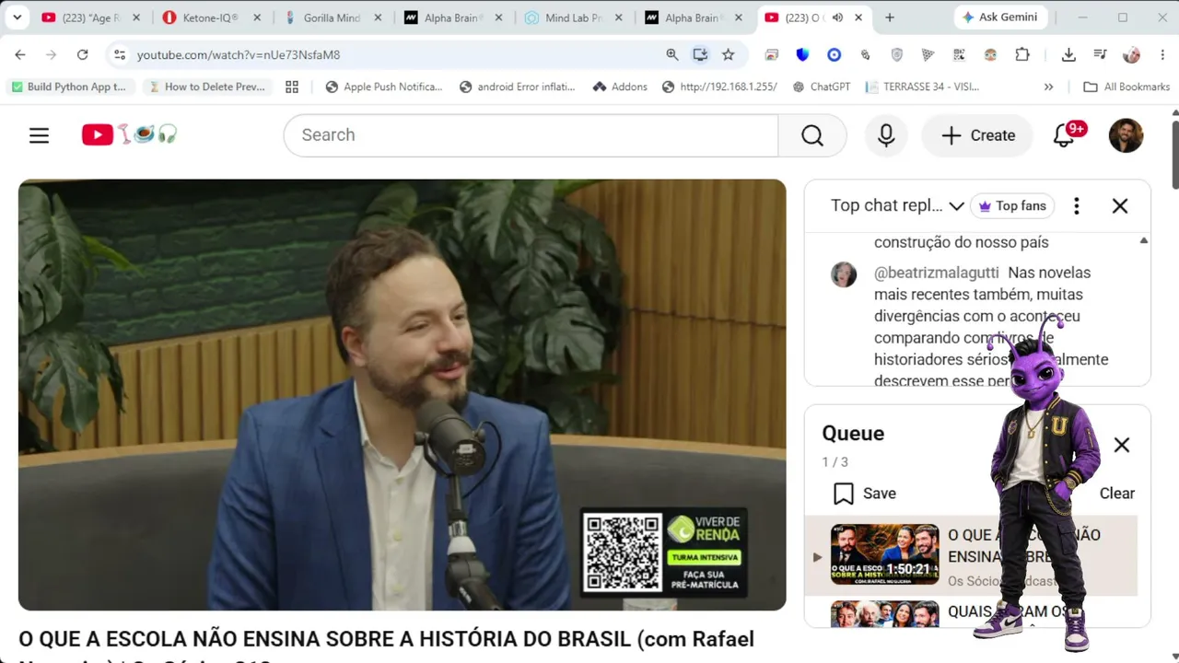Viewport: 1179px width, 663px height.
Task: Mute the playing YouTube tab speaker icon
Action: 837,17
